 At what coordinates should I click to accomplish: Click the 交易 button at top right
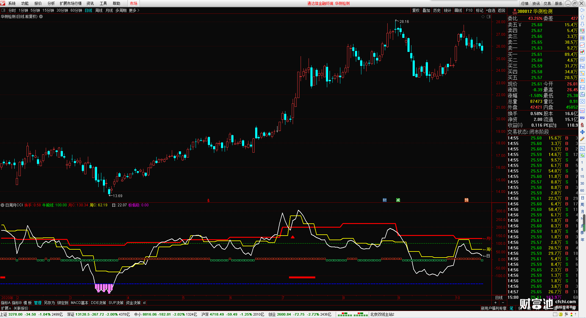tap(547, 3)
